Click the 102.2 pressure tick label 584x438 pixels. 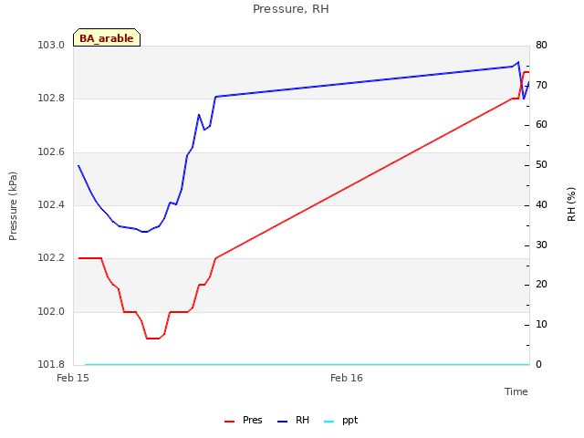[x=51, y=258]
